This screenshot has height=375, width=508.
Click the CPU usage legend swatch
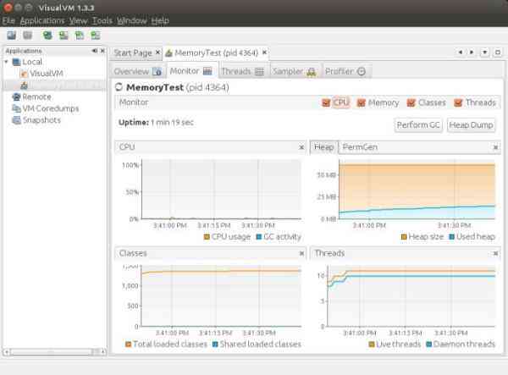(x=207, y=237)
